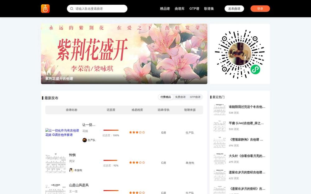Open the 歌谱集 menu

tap(209, 9)
